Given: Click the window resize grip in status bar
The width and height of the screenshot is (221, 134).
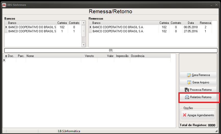Looking at the screenshot, I should (216, 131).
